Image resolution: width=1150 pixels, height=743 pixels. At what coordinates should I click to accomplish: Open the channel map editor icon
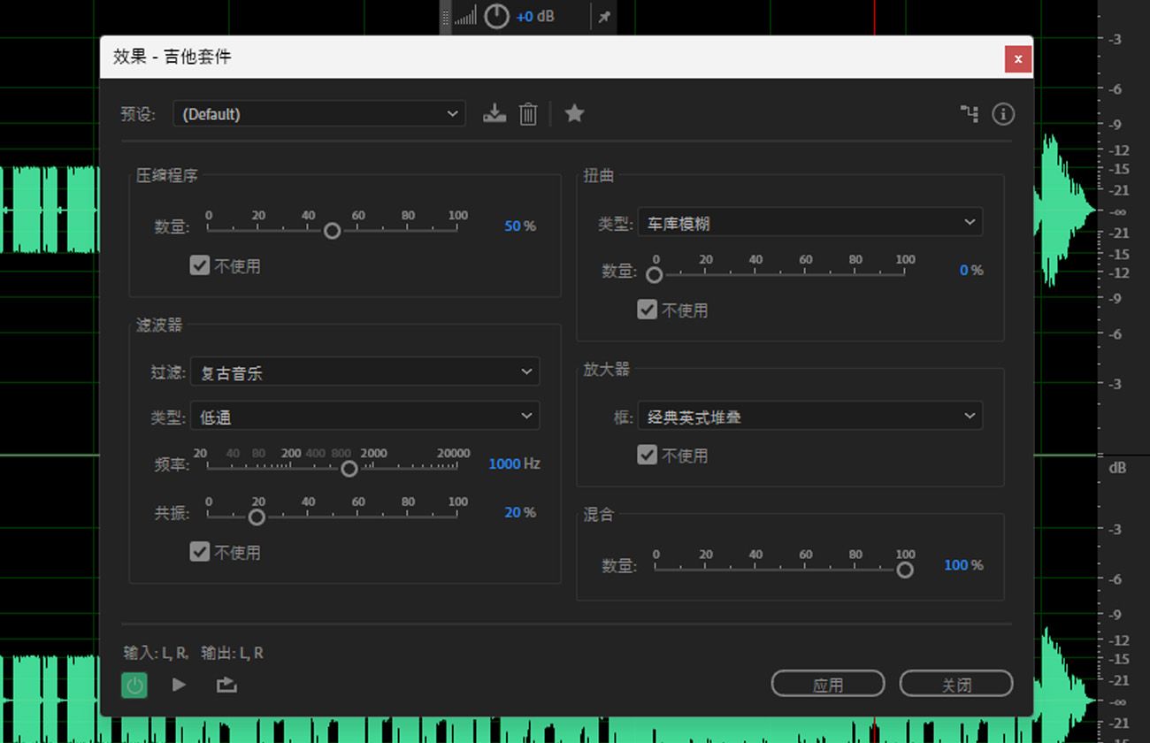click(x=970, y=113)
